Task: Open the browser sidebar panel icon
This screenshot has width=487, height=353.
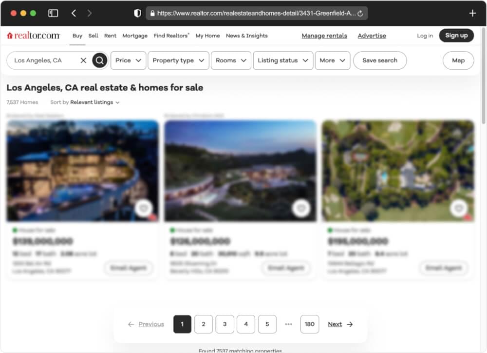Action: [53, 13]
